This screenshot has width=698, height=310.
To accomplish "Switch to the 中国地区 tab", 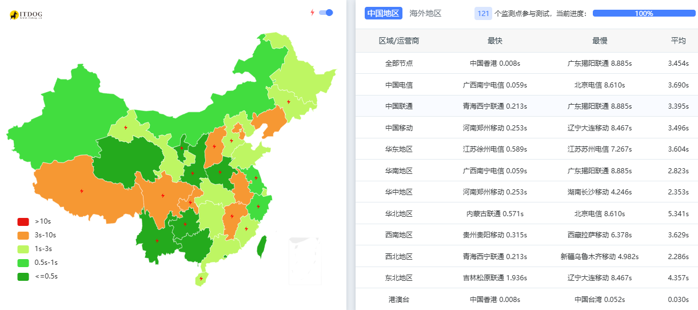I will pos(383,13).
